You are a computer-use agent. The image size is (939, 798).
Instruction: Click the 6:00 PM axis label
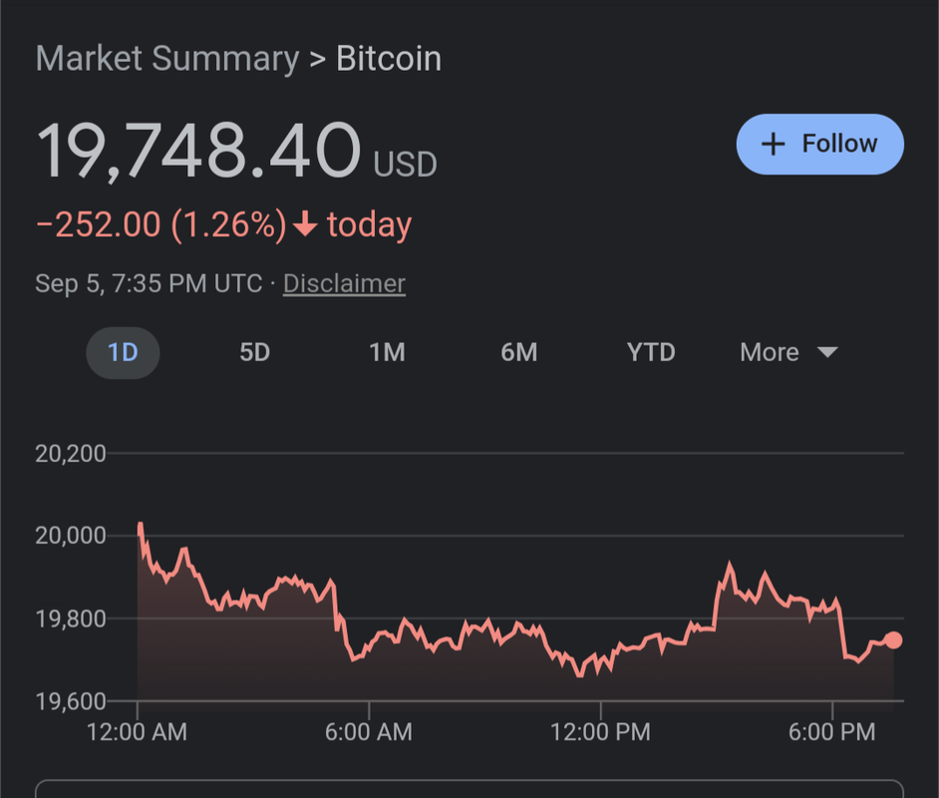(x=832, y=732)
